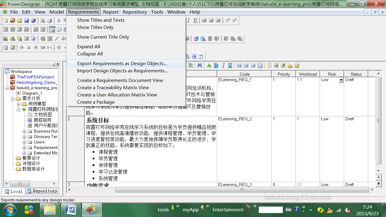The width and height of the screenshot is (386, 217).
Task: Expand the Extended Model tree folder
Action: pos(24,153)
